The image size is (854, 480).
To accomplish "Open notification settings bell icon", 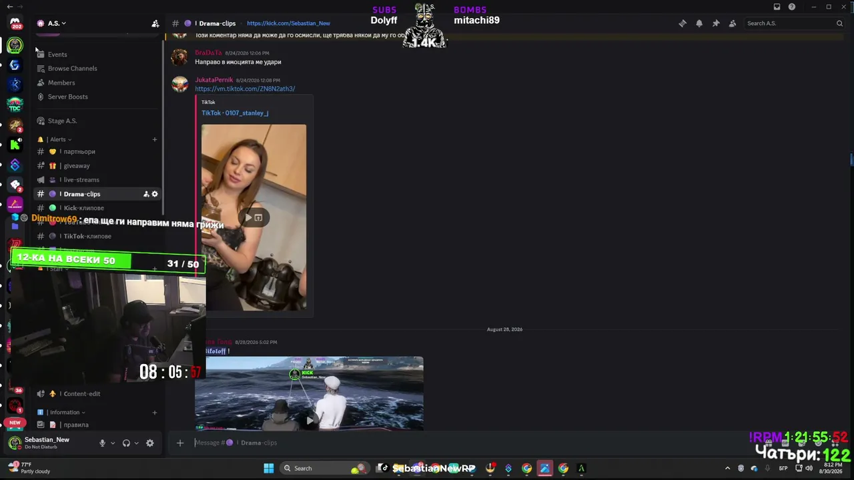I will coord(699,23).
